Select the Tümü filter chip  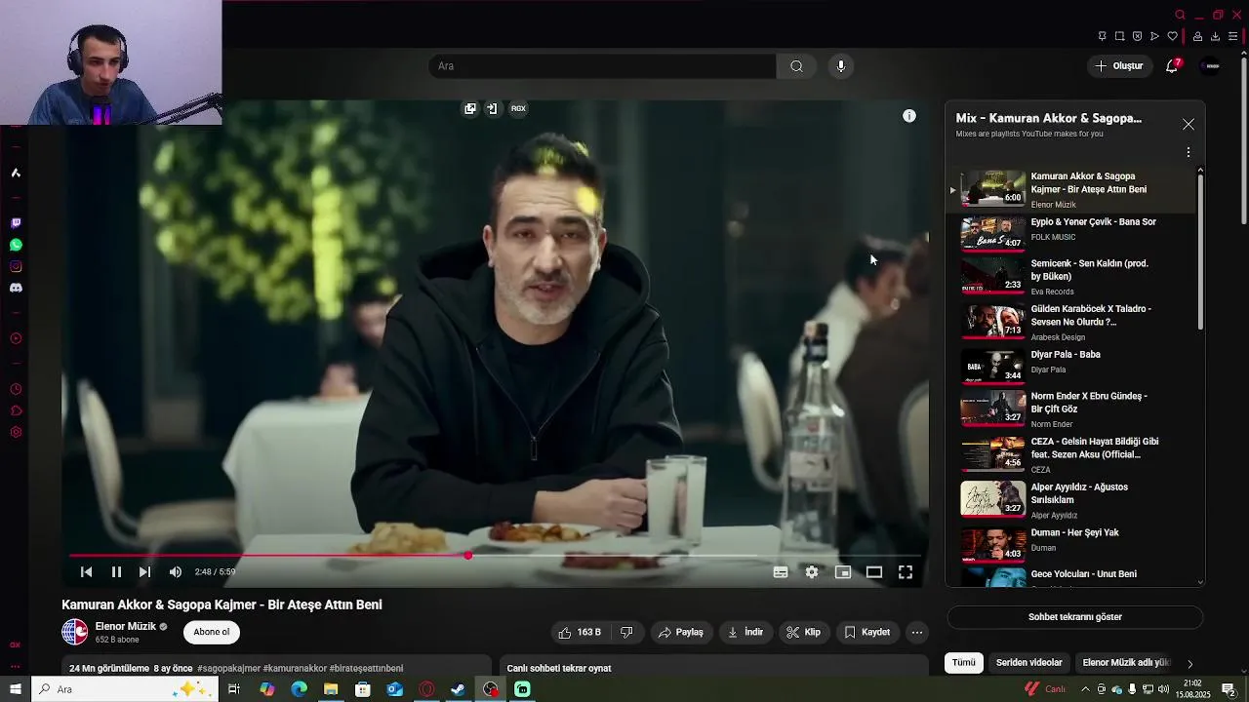tap(964, 663)
